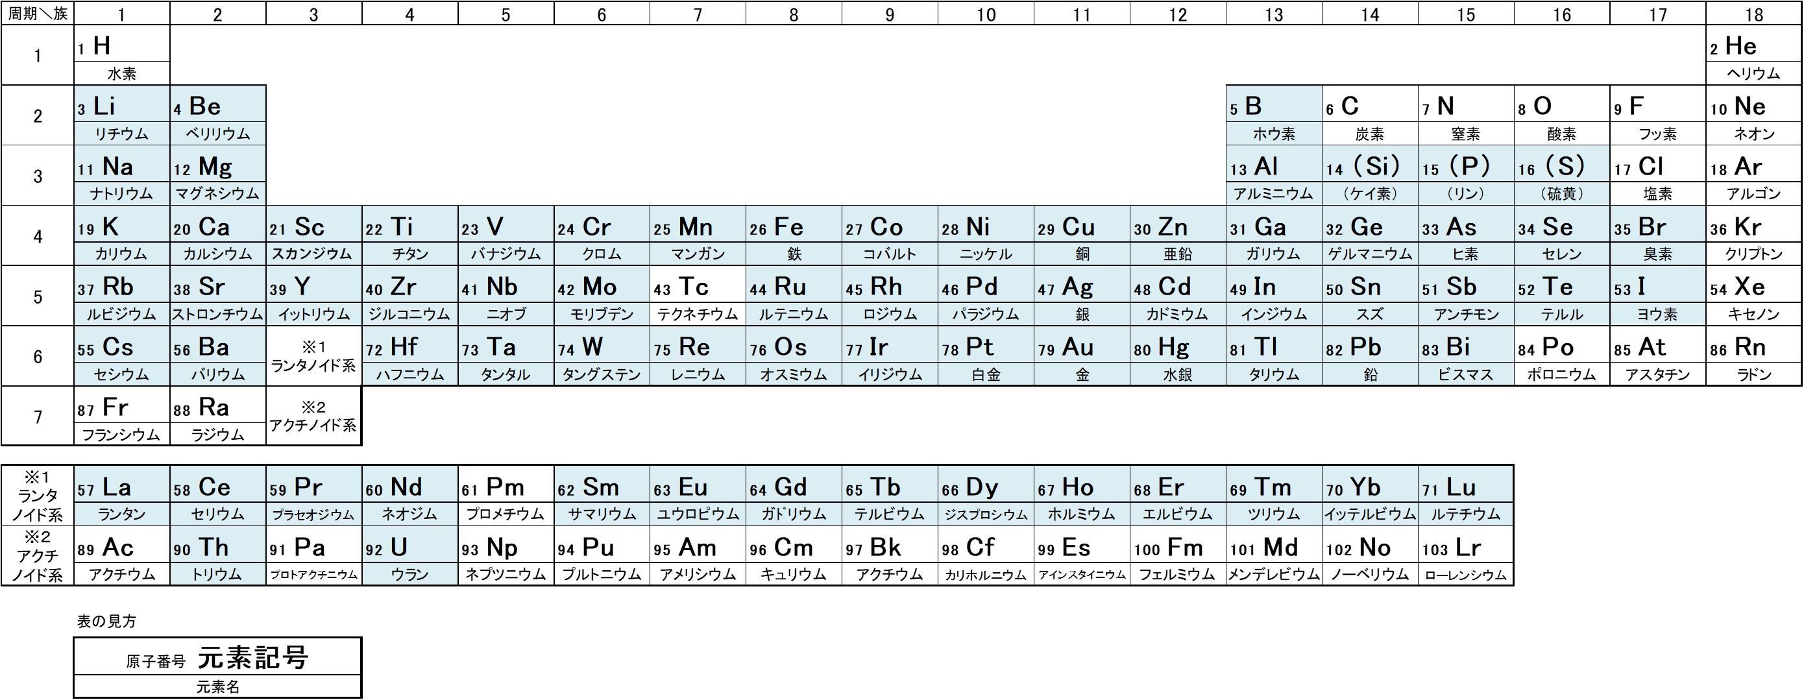
Task: Click the radon cell 86 Rn
Action: click(x=1753, y=356)
